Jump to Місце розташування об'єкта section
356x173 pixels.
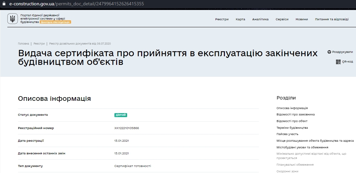315,141
